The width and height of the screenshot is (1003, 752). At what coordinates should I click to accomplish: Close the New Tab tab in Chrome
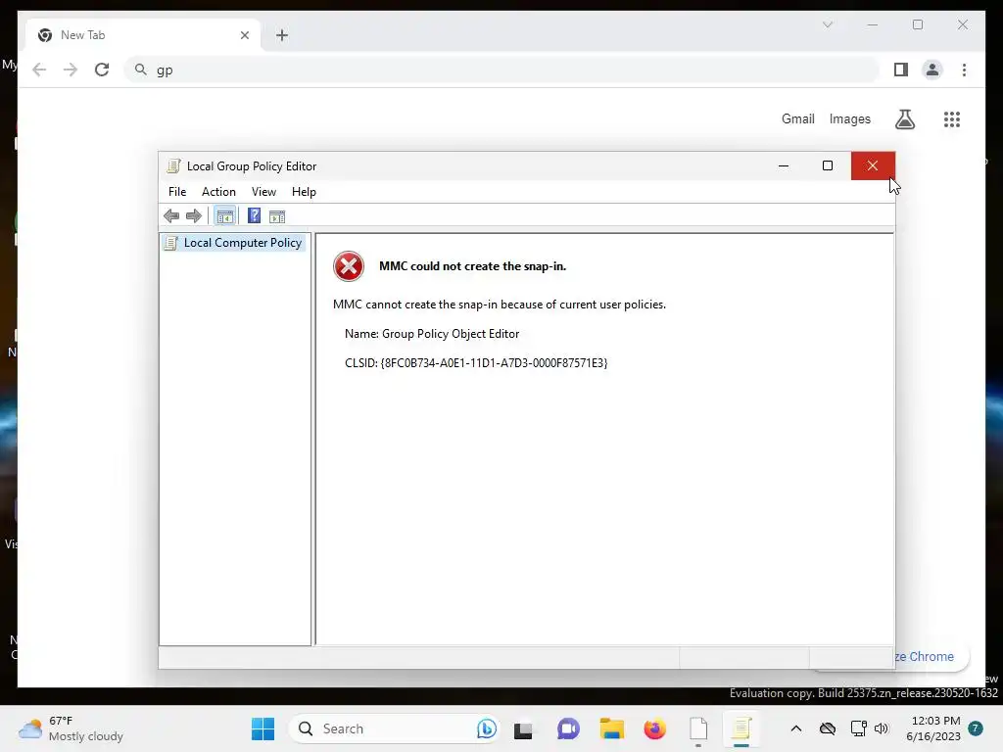pos(244,35)
